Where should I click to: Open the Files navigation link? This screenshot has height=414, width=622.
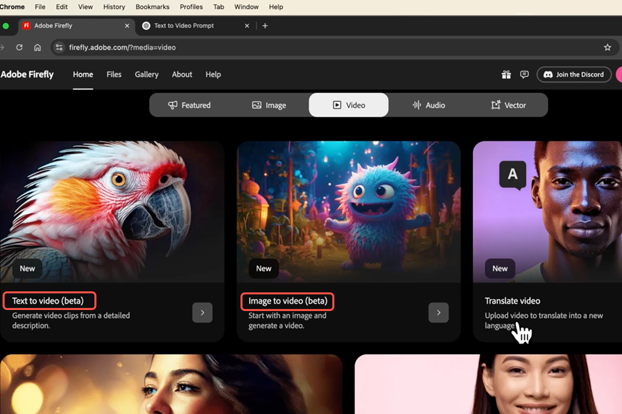pos(114,75)
